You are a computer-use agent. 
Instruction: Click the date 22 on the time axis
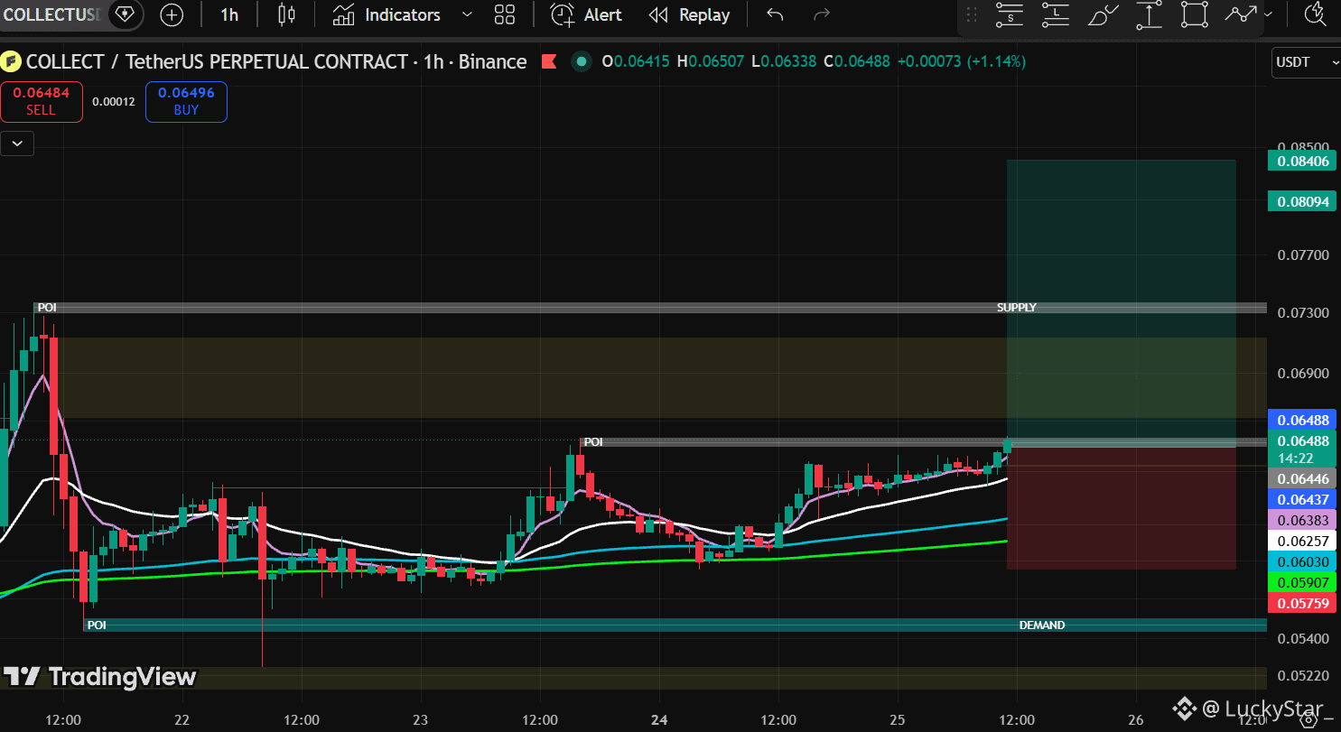(x=182, y=719)
